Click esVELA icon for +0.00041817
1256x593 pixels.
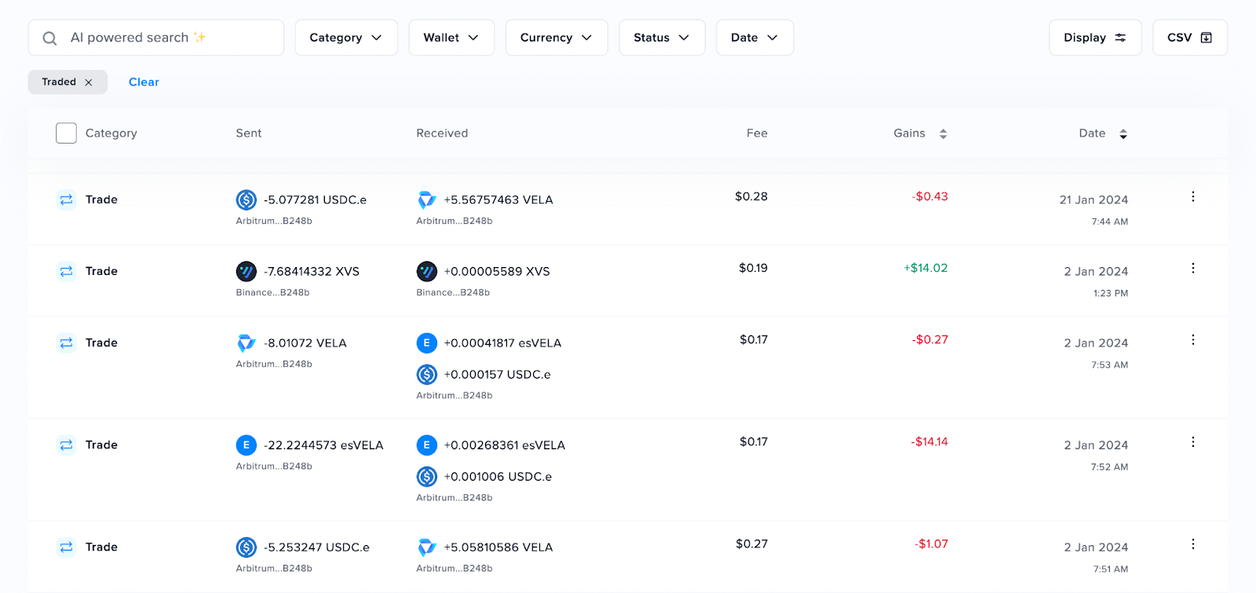[x=427, y=342]
